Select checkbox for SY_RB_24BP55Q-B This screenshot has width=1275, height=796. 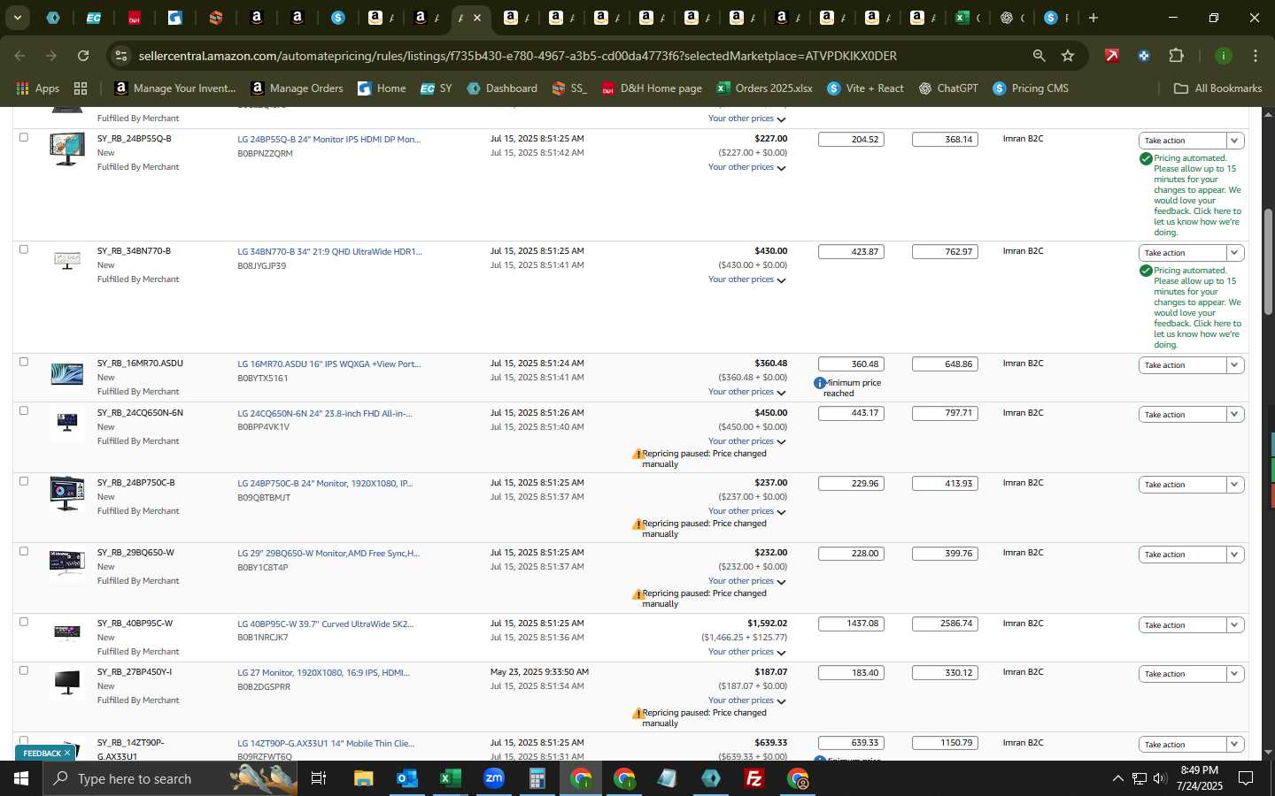[24, 137]
